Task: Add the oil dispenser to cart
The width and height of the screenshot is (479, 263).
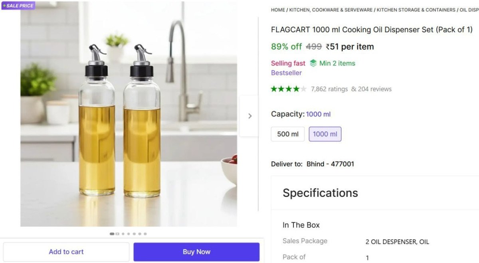Action: click(x=66, y=252)
